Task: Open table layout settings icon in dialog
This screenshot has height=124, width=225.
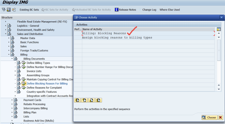Action: pos(219,29)
